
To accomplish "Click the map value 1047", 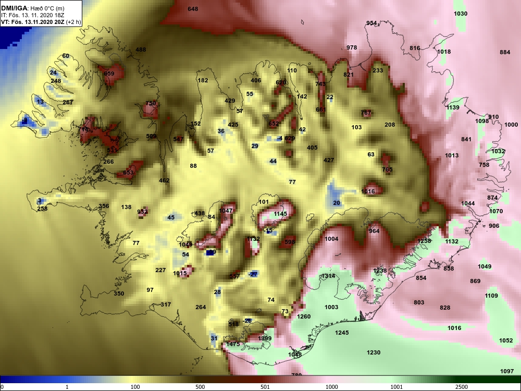I will [x=226, y=211].
